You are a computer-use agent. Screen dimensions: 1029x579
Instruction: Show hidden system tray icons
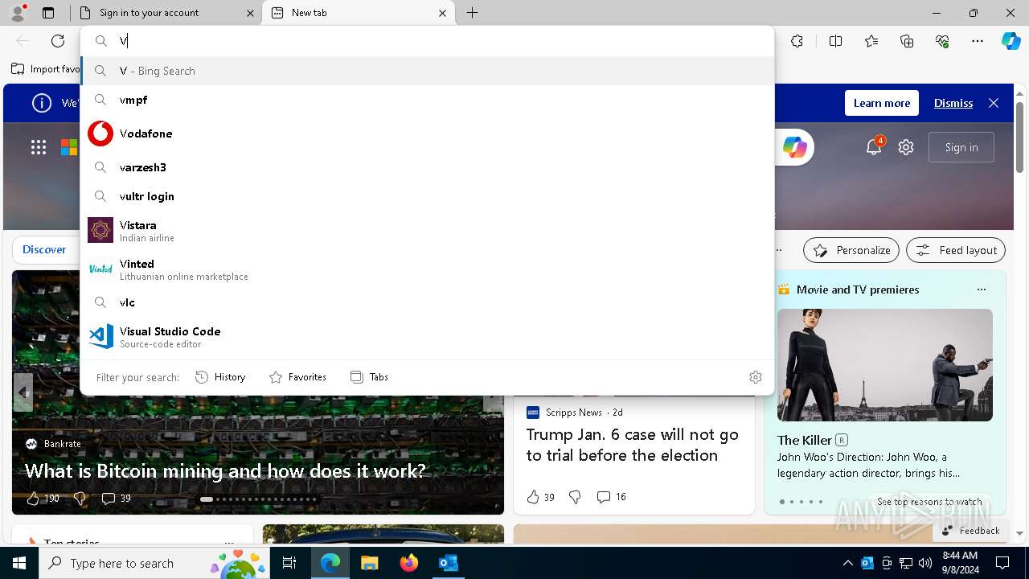click(x=847, y=563)
